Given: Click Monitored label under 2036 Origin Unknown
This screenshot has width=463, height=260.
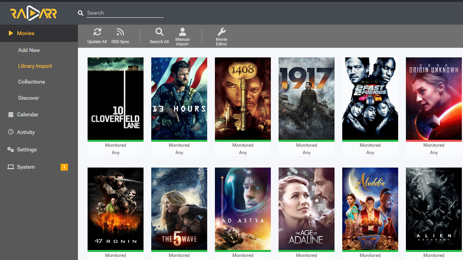Looking at the screenshot, I should [x=434, y=145].
